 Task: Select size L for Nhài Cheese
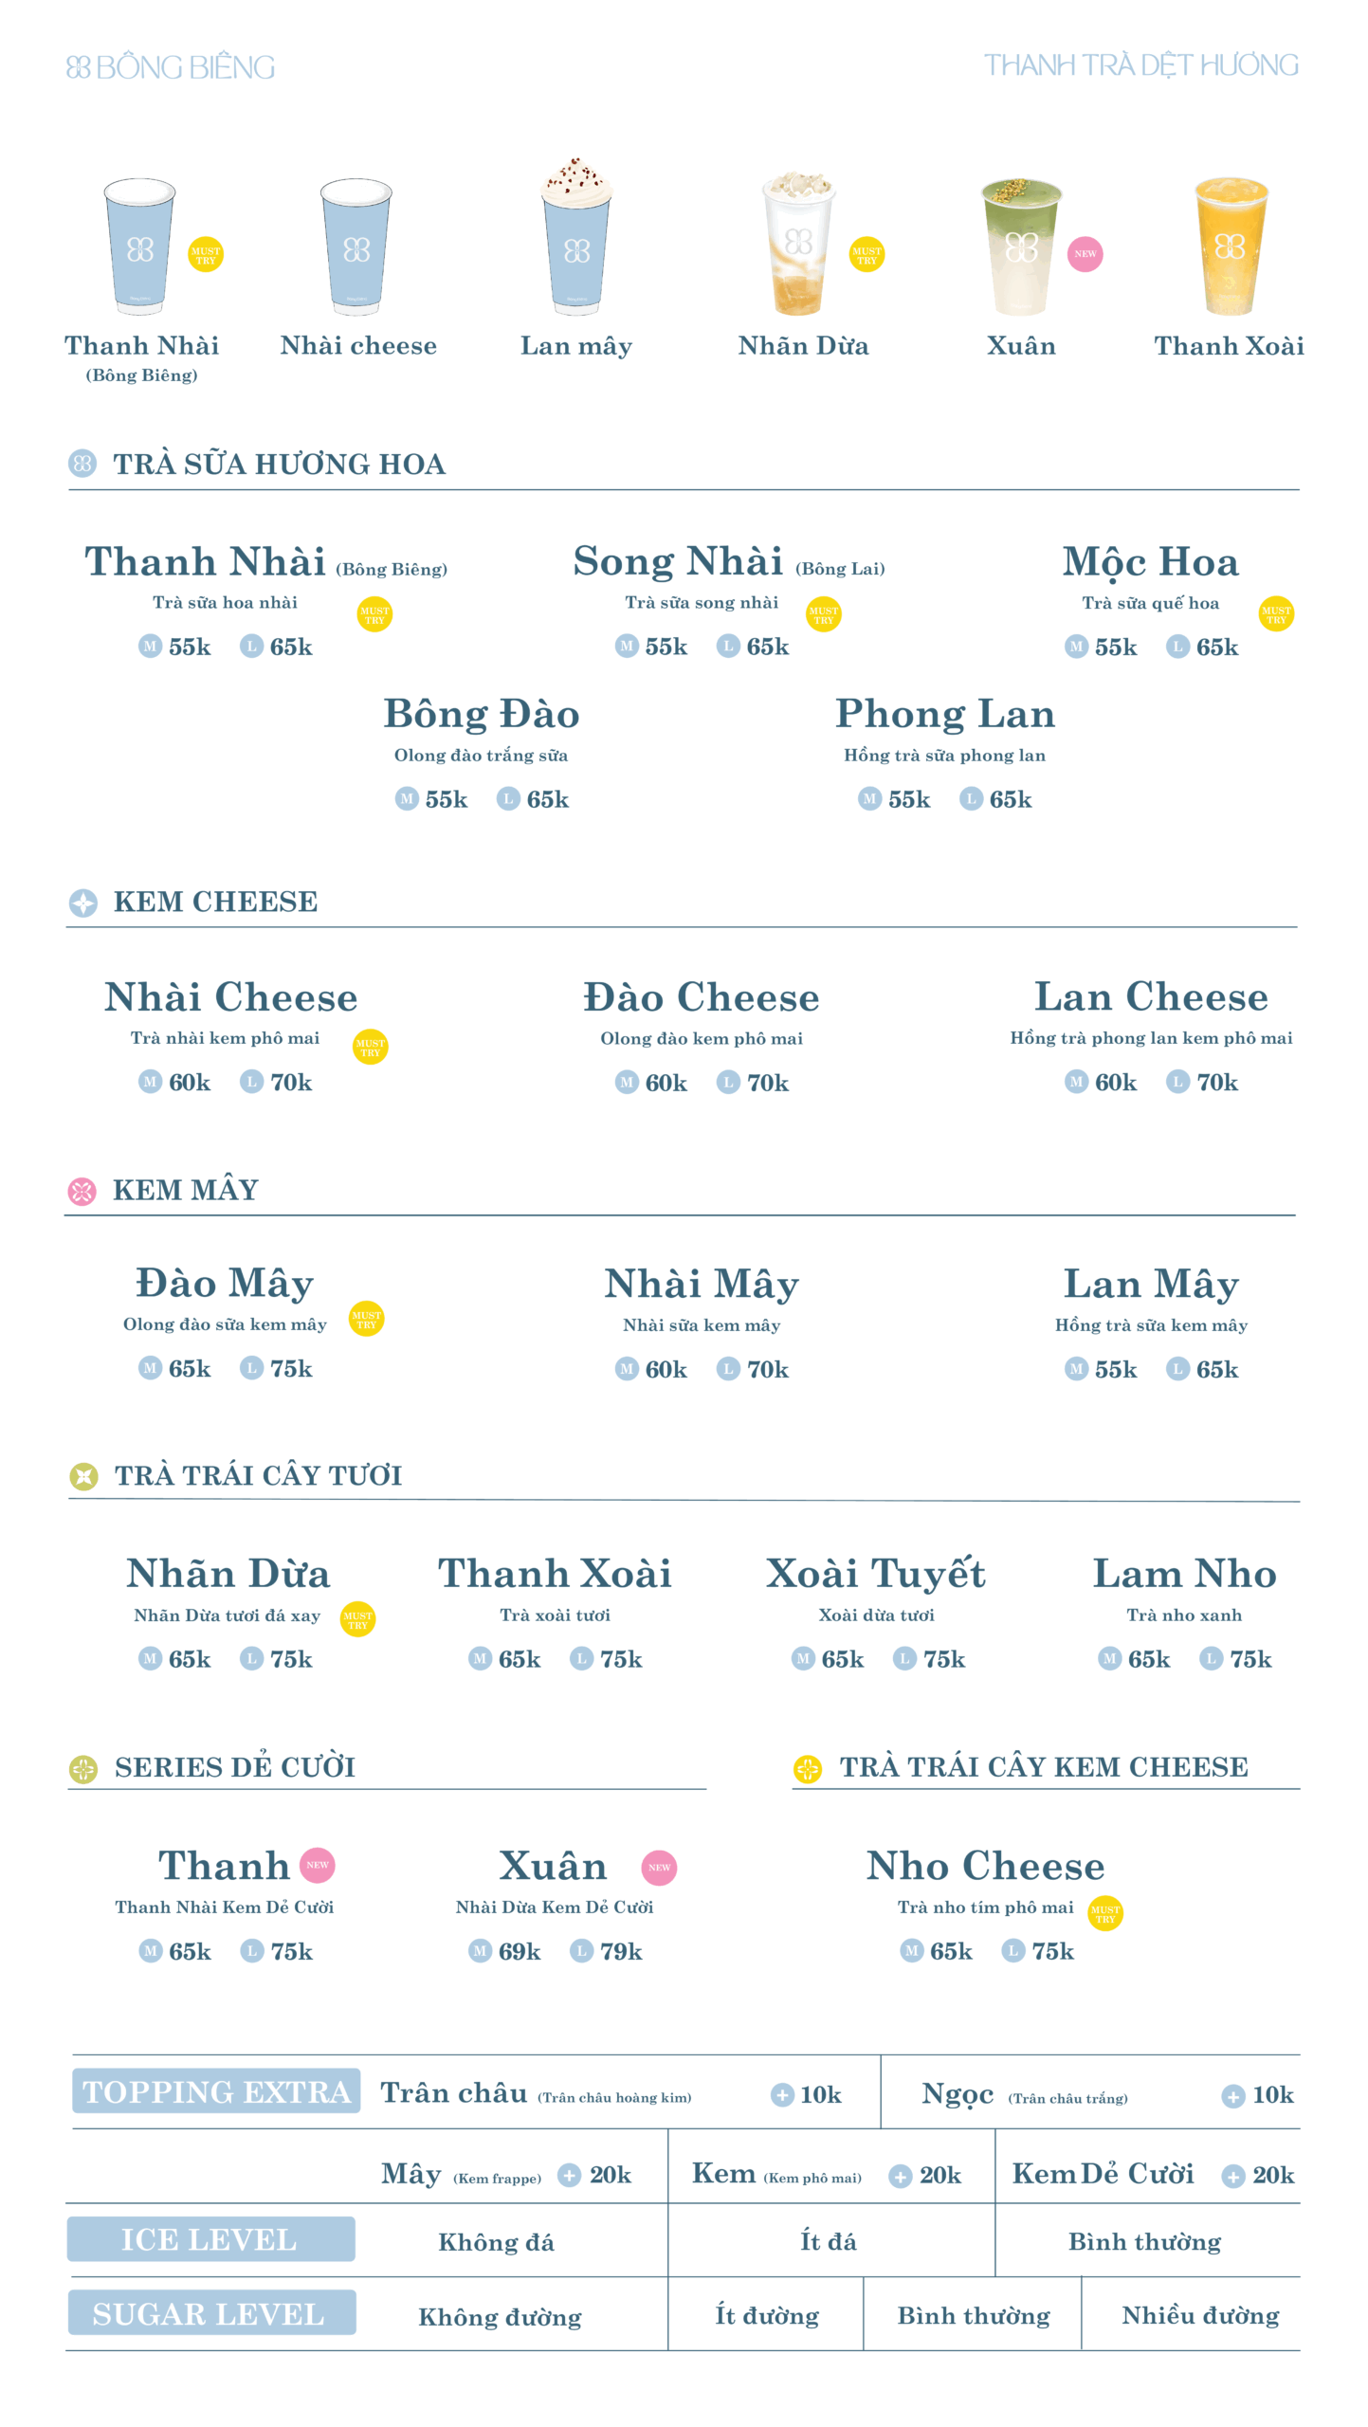[251, 1082]
